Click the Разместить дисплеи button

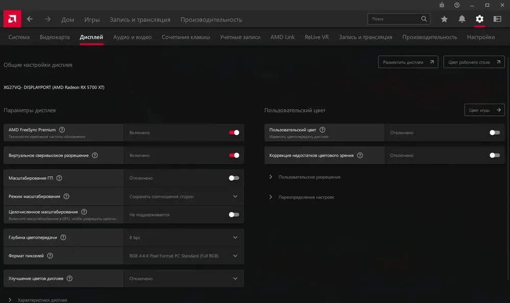[x=408, y=62]
